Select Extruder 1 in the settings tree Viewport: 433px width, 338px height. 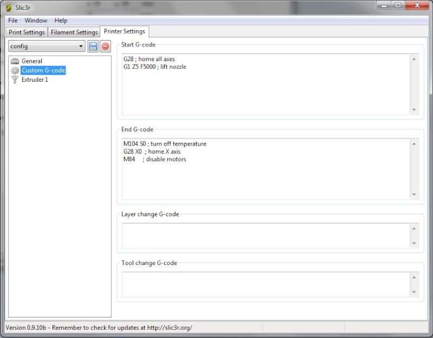pyautogui.click(x=35, y=79)
